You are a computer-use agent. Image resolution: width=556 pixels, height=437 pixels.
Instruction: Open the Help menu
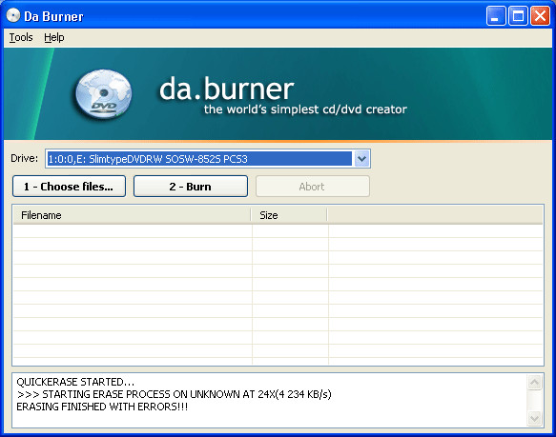(54, 37)
